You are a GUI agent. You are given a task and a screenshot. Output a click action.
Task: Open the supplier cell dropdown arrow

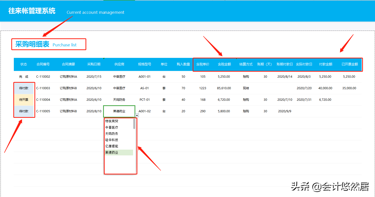point(137,115)
